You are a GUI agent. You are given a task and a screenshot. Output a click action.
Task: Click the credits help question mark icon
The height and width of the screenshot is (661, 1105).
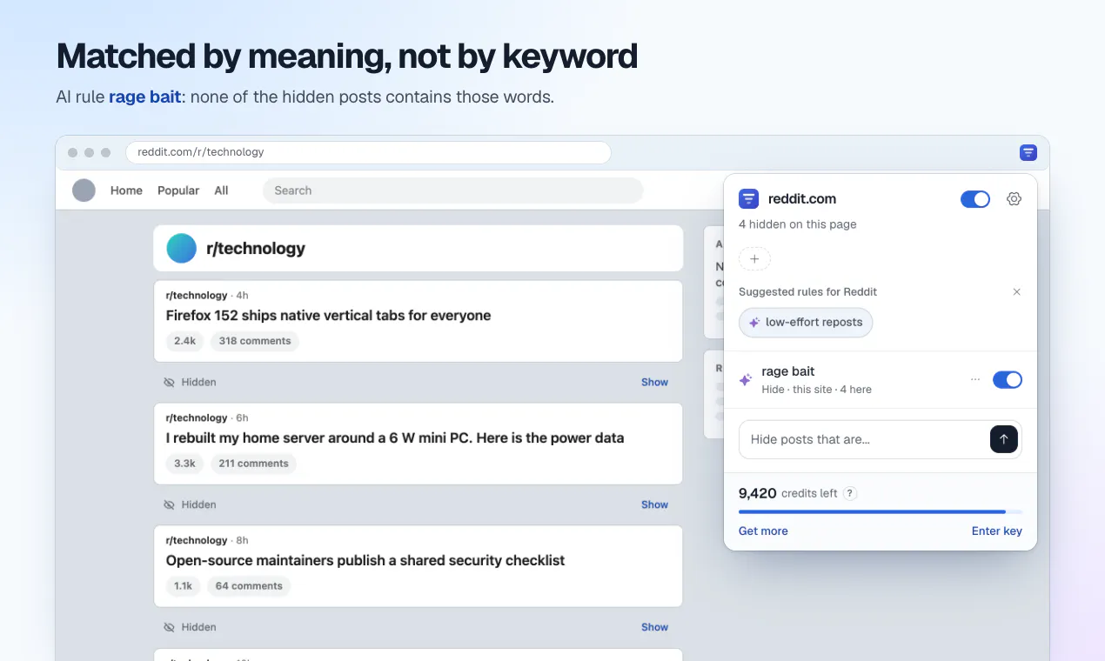point(850,493)
